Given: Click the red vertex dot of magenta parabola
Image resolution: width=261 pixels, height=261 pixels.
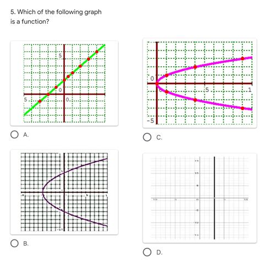Looking at the screenshot, I should pyautogui.click(x=157, y=84).
